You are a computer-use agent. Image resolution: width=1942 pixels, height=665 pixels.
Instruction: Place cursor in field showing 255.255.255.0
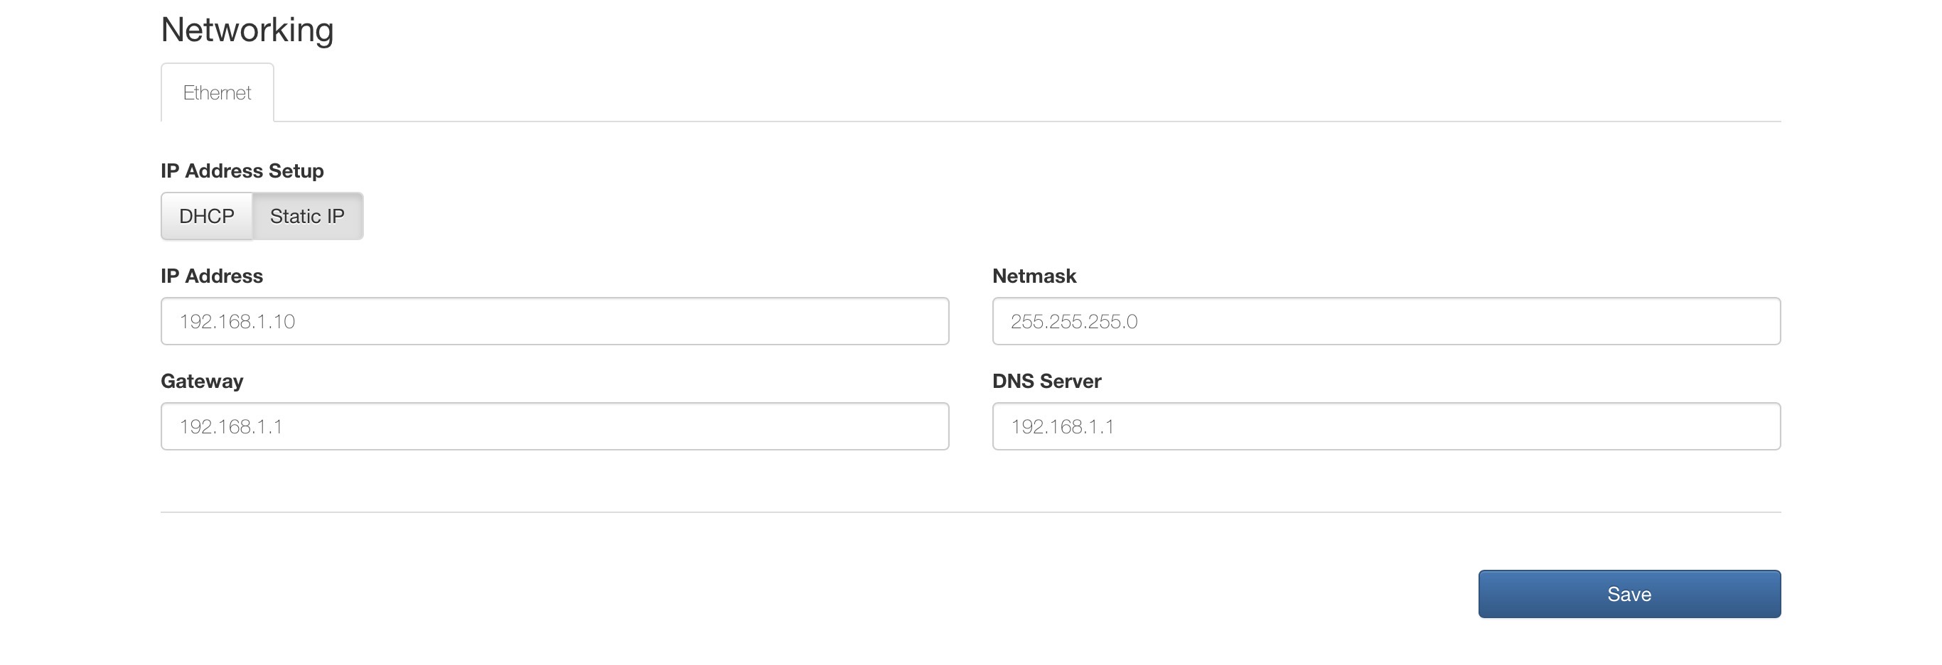pyautogui.click(x=1386, y=322)
